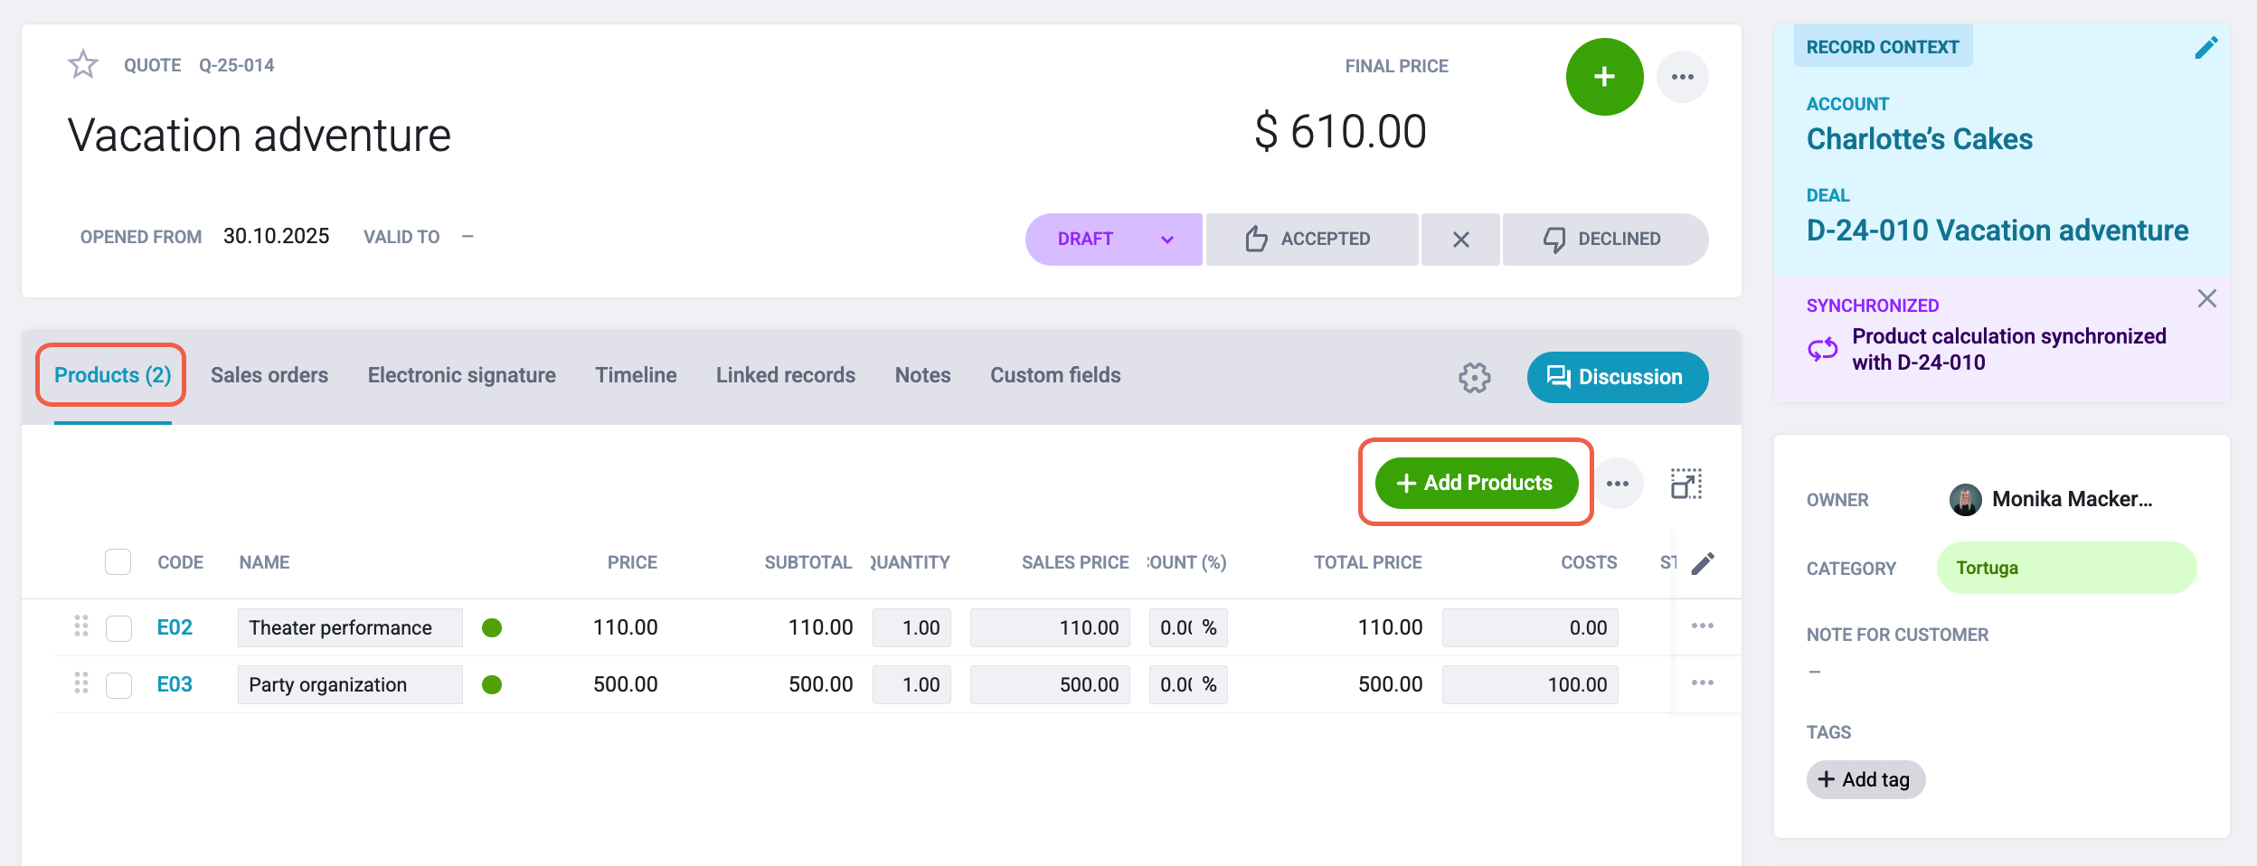Open the Electronic signature tab
The image size is (2257, 866).
pyautogui.click(x=461, y=375)
